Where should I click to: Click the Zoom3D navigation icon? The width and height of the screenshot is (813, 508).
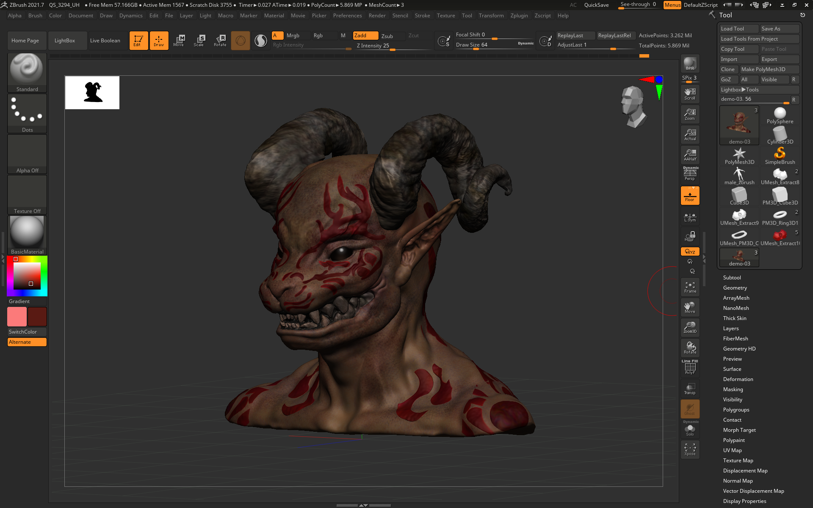coord(690,328)
